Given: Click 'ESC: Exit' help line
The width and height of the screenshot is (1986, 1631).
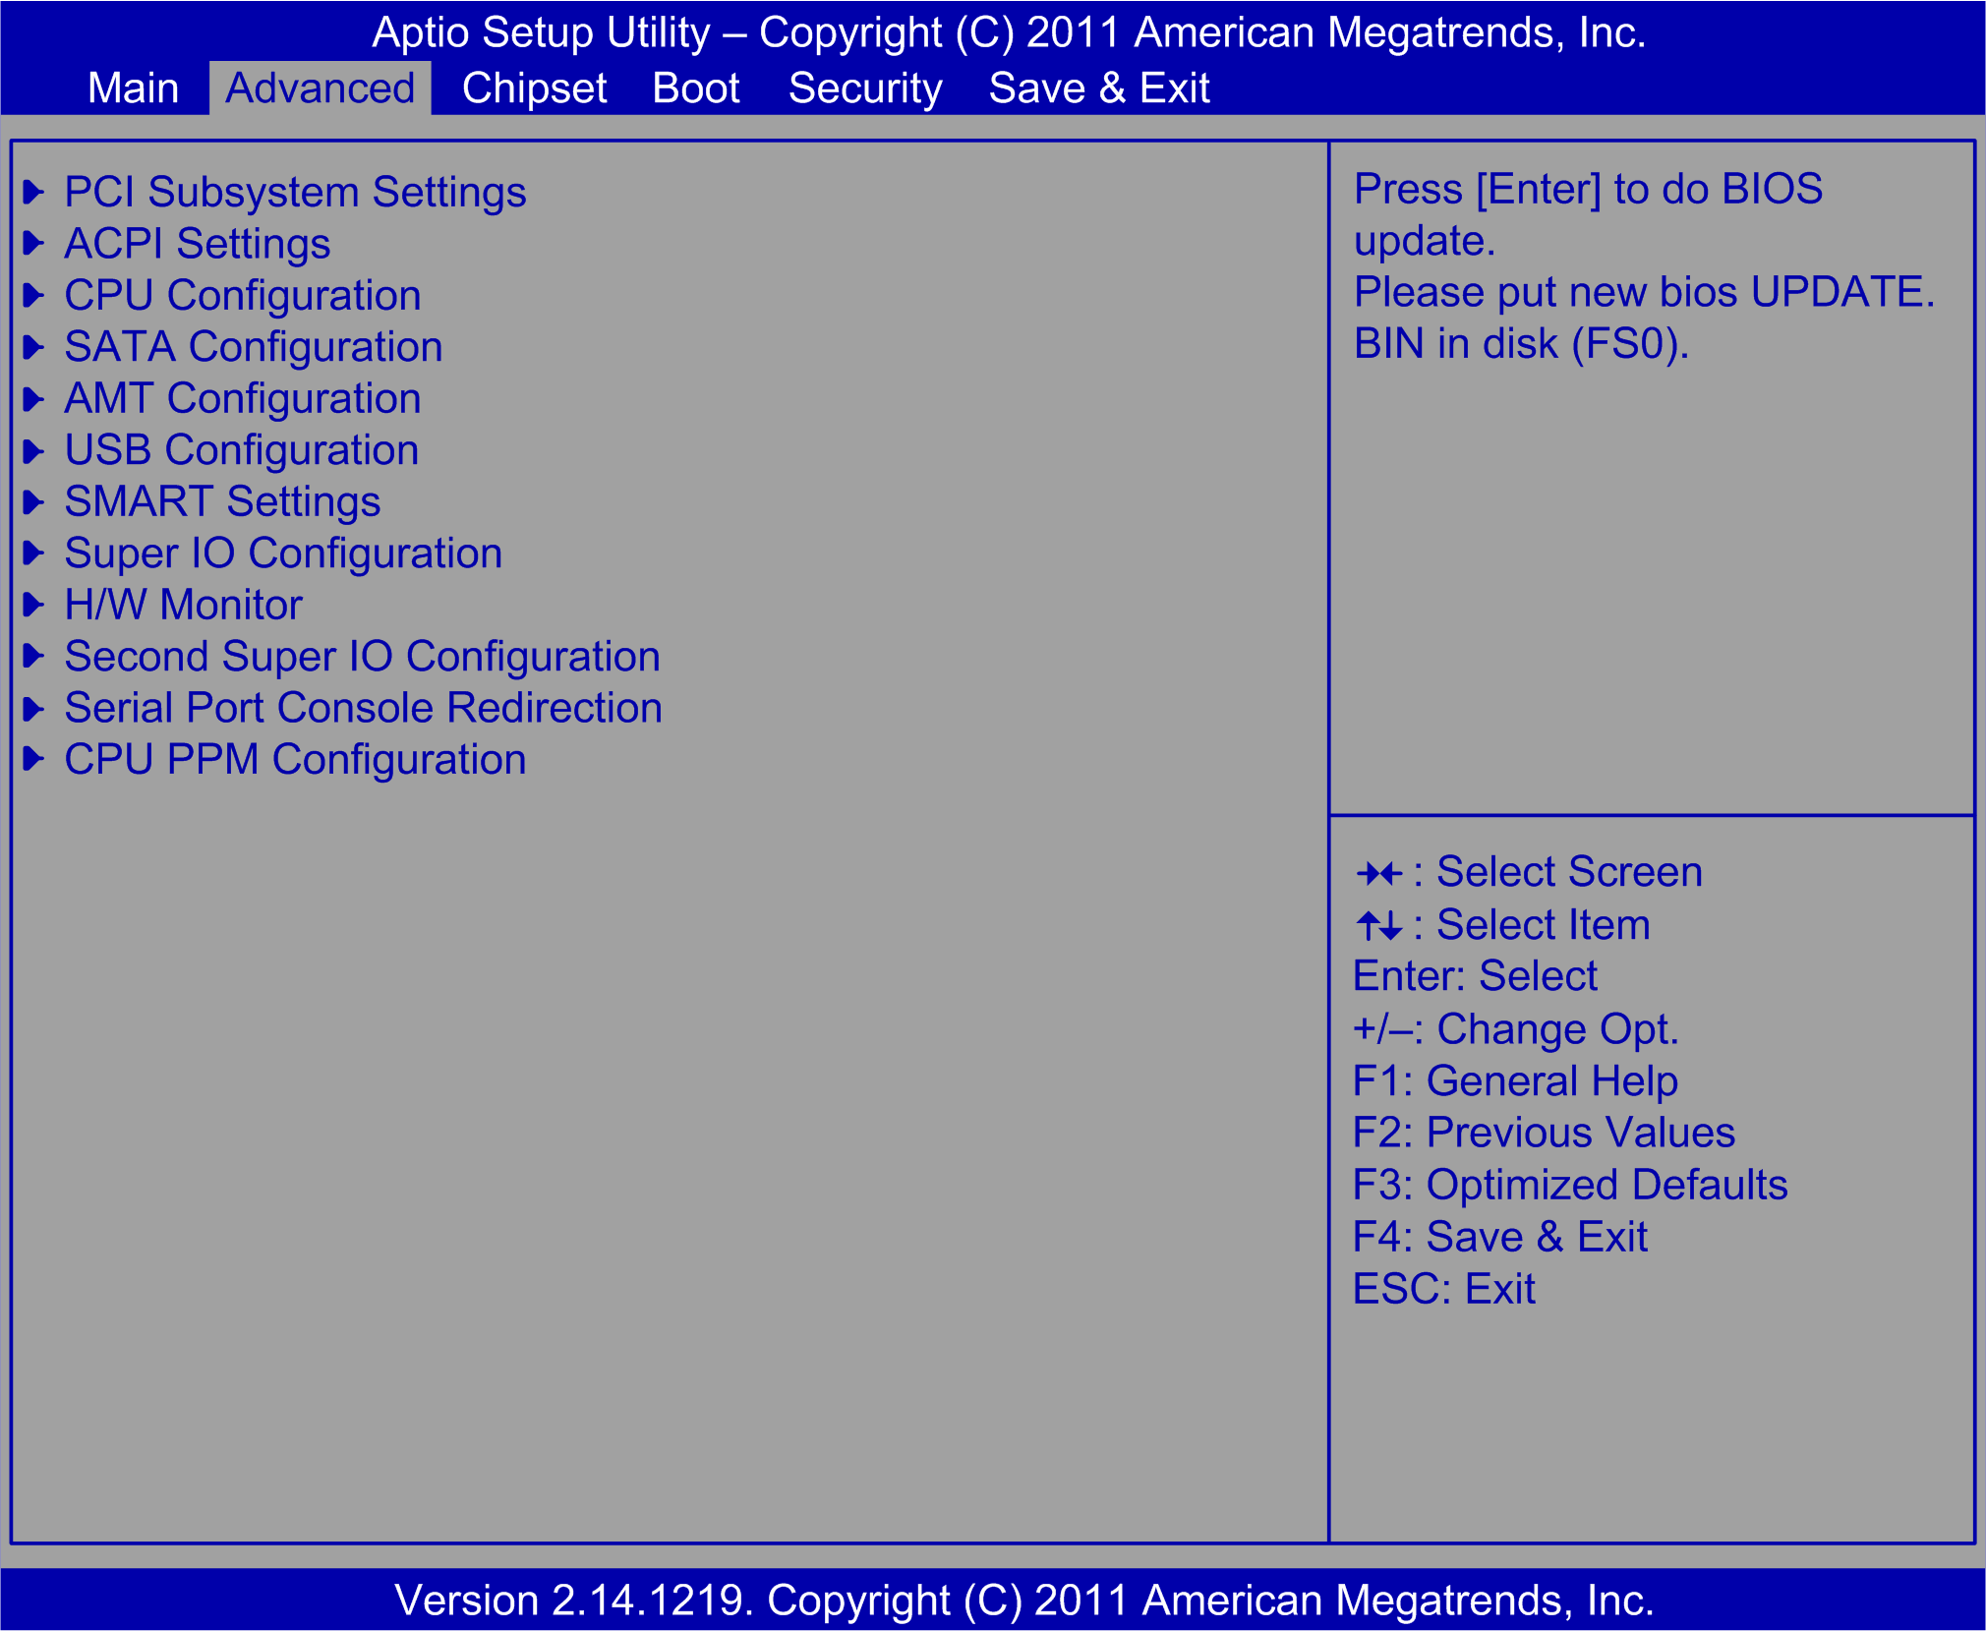Looking at the screenshot, I should (1443, 1289).
